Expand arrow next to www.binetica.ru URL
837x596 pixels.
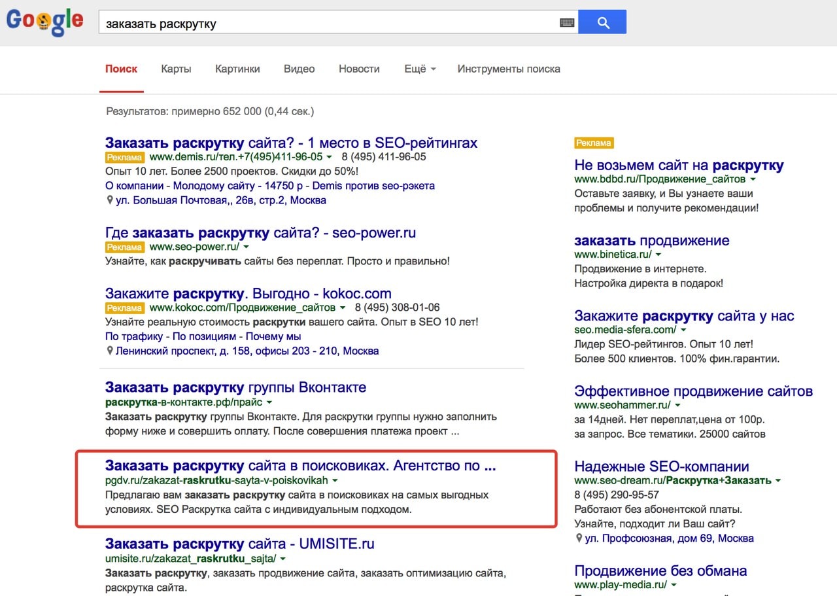658,254
